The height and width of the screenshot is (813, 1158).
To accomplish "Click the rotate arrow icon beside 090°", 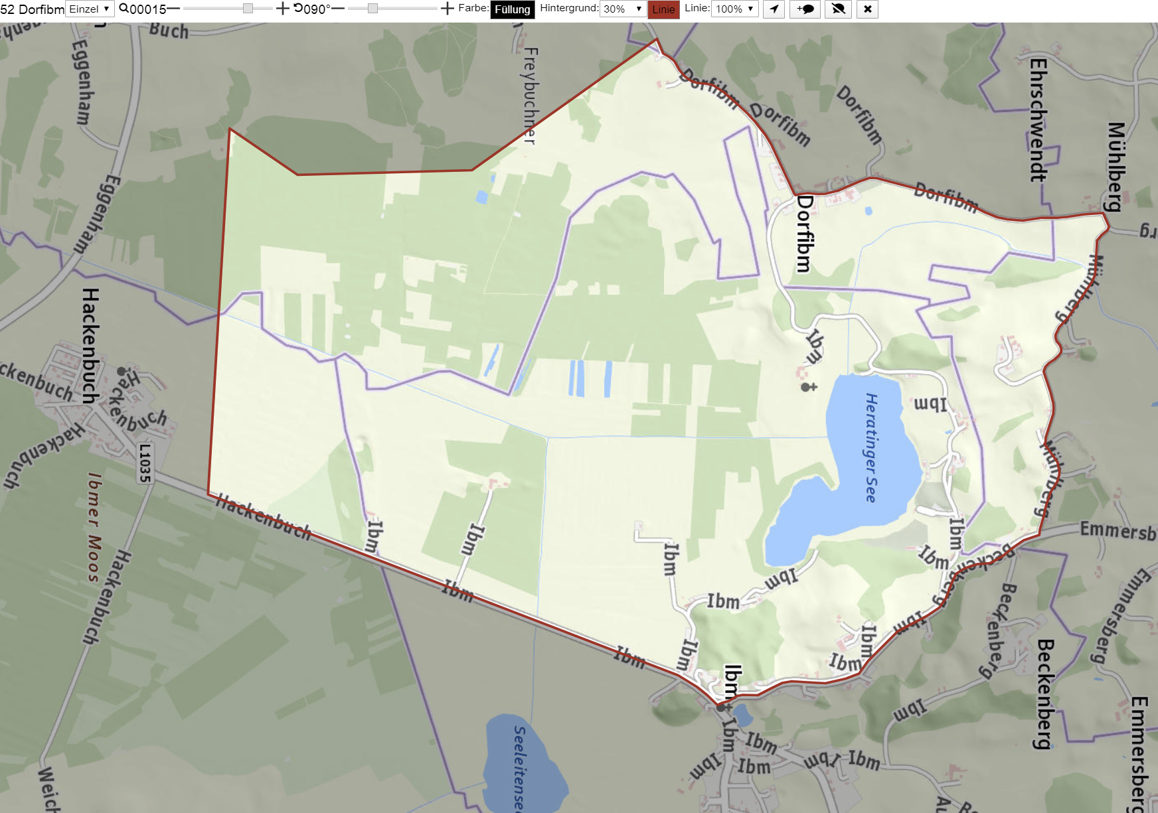I will 298,8.
